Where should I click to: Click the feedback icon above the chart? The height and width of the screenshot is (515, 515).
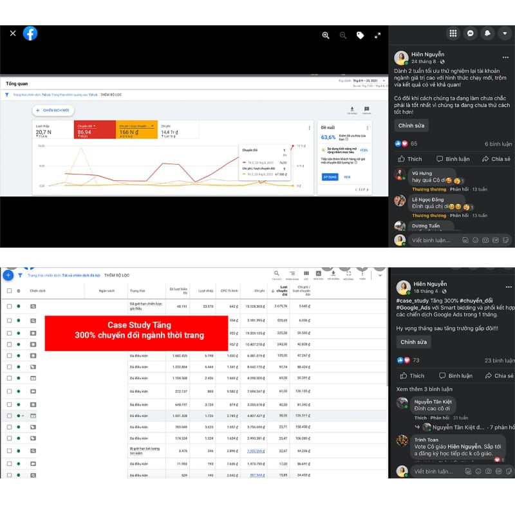(x=366, y=109)
